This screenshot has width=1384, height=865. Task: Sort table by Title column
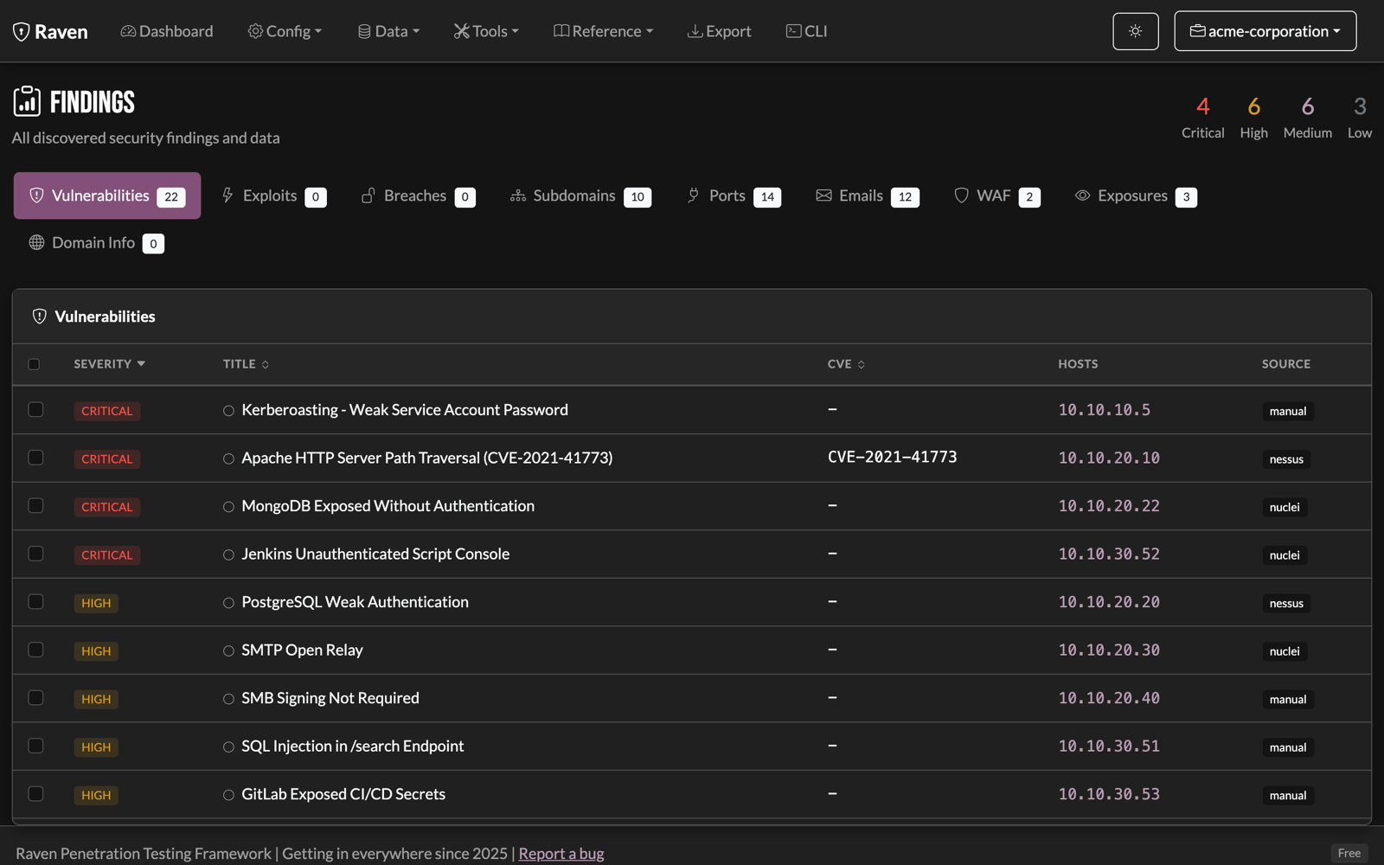[246, 364]
